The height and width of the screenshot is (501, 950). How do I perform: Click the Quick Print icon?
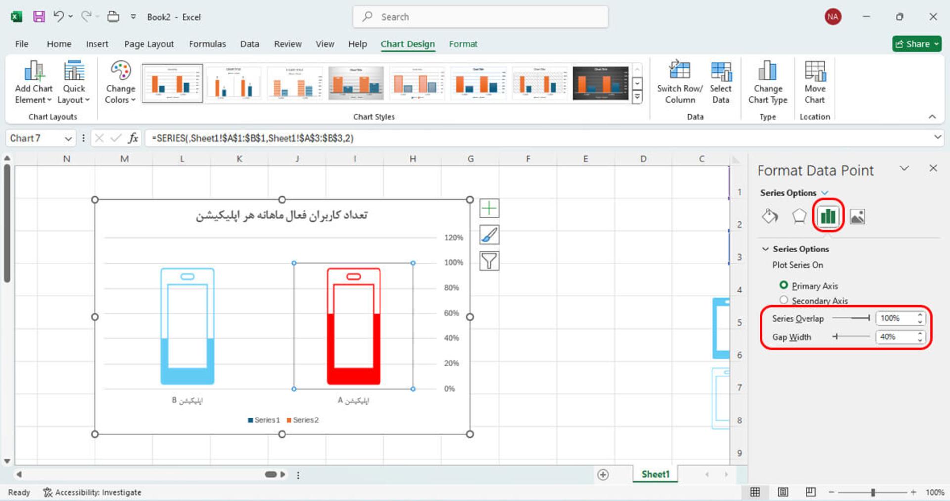click(113, 17)
